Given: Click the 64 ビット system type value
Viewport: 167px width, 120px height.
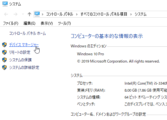Looking at the screenshot, I should pyautogui.click(x=146, y=97).
